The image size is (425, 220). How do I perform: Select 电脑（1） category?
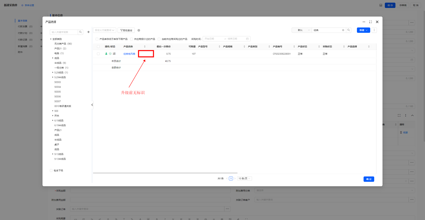point(59,53)
